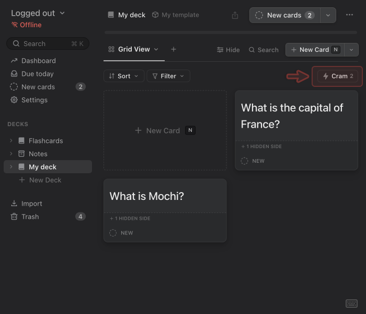Open Settings from the sidebar

click(34, 100)
